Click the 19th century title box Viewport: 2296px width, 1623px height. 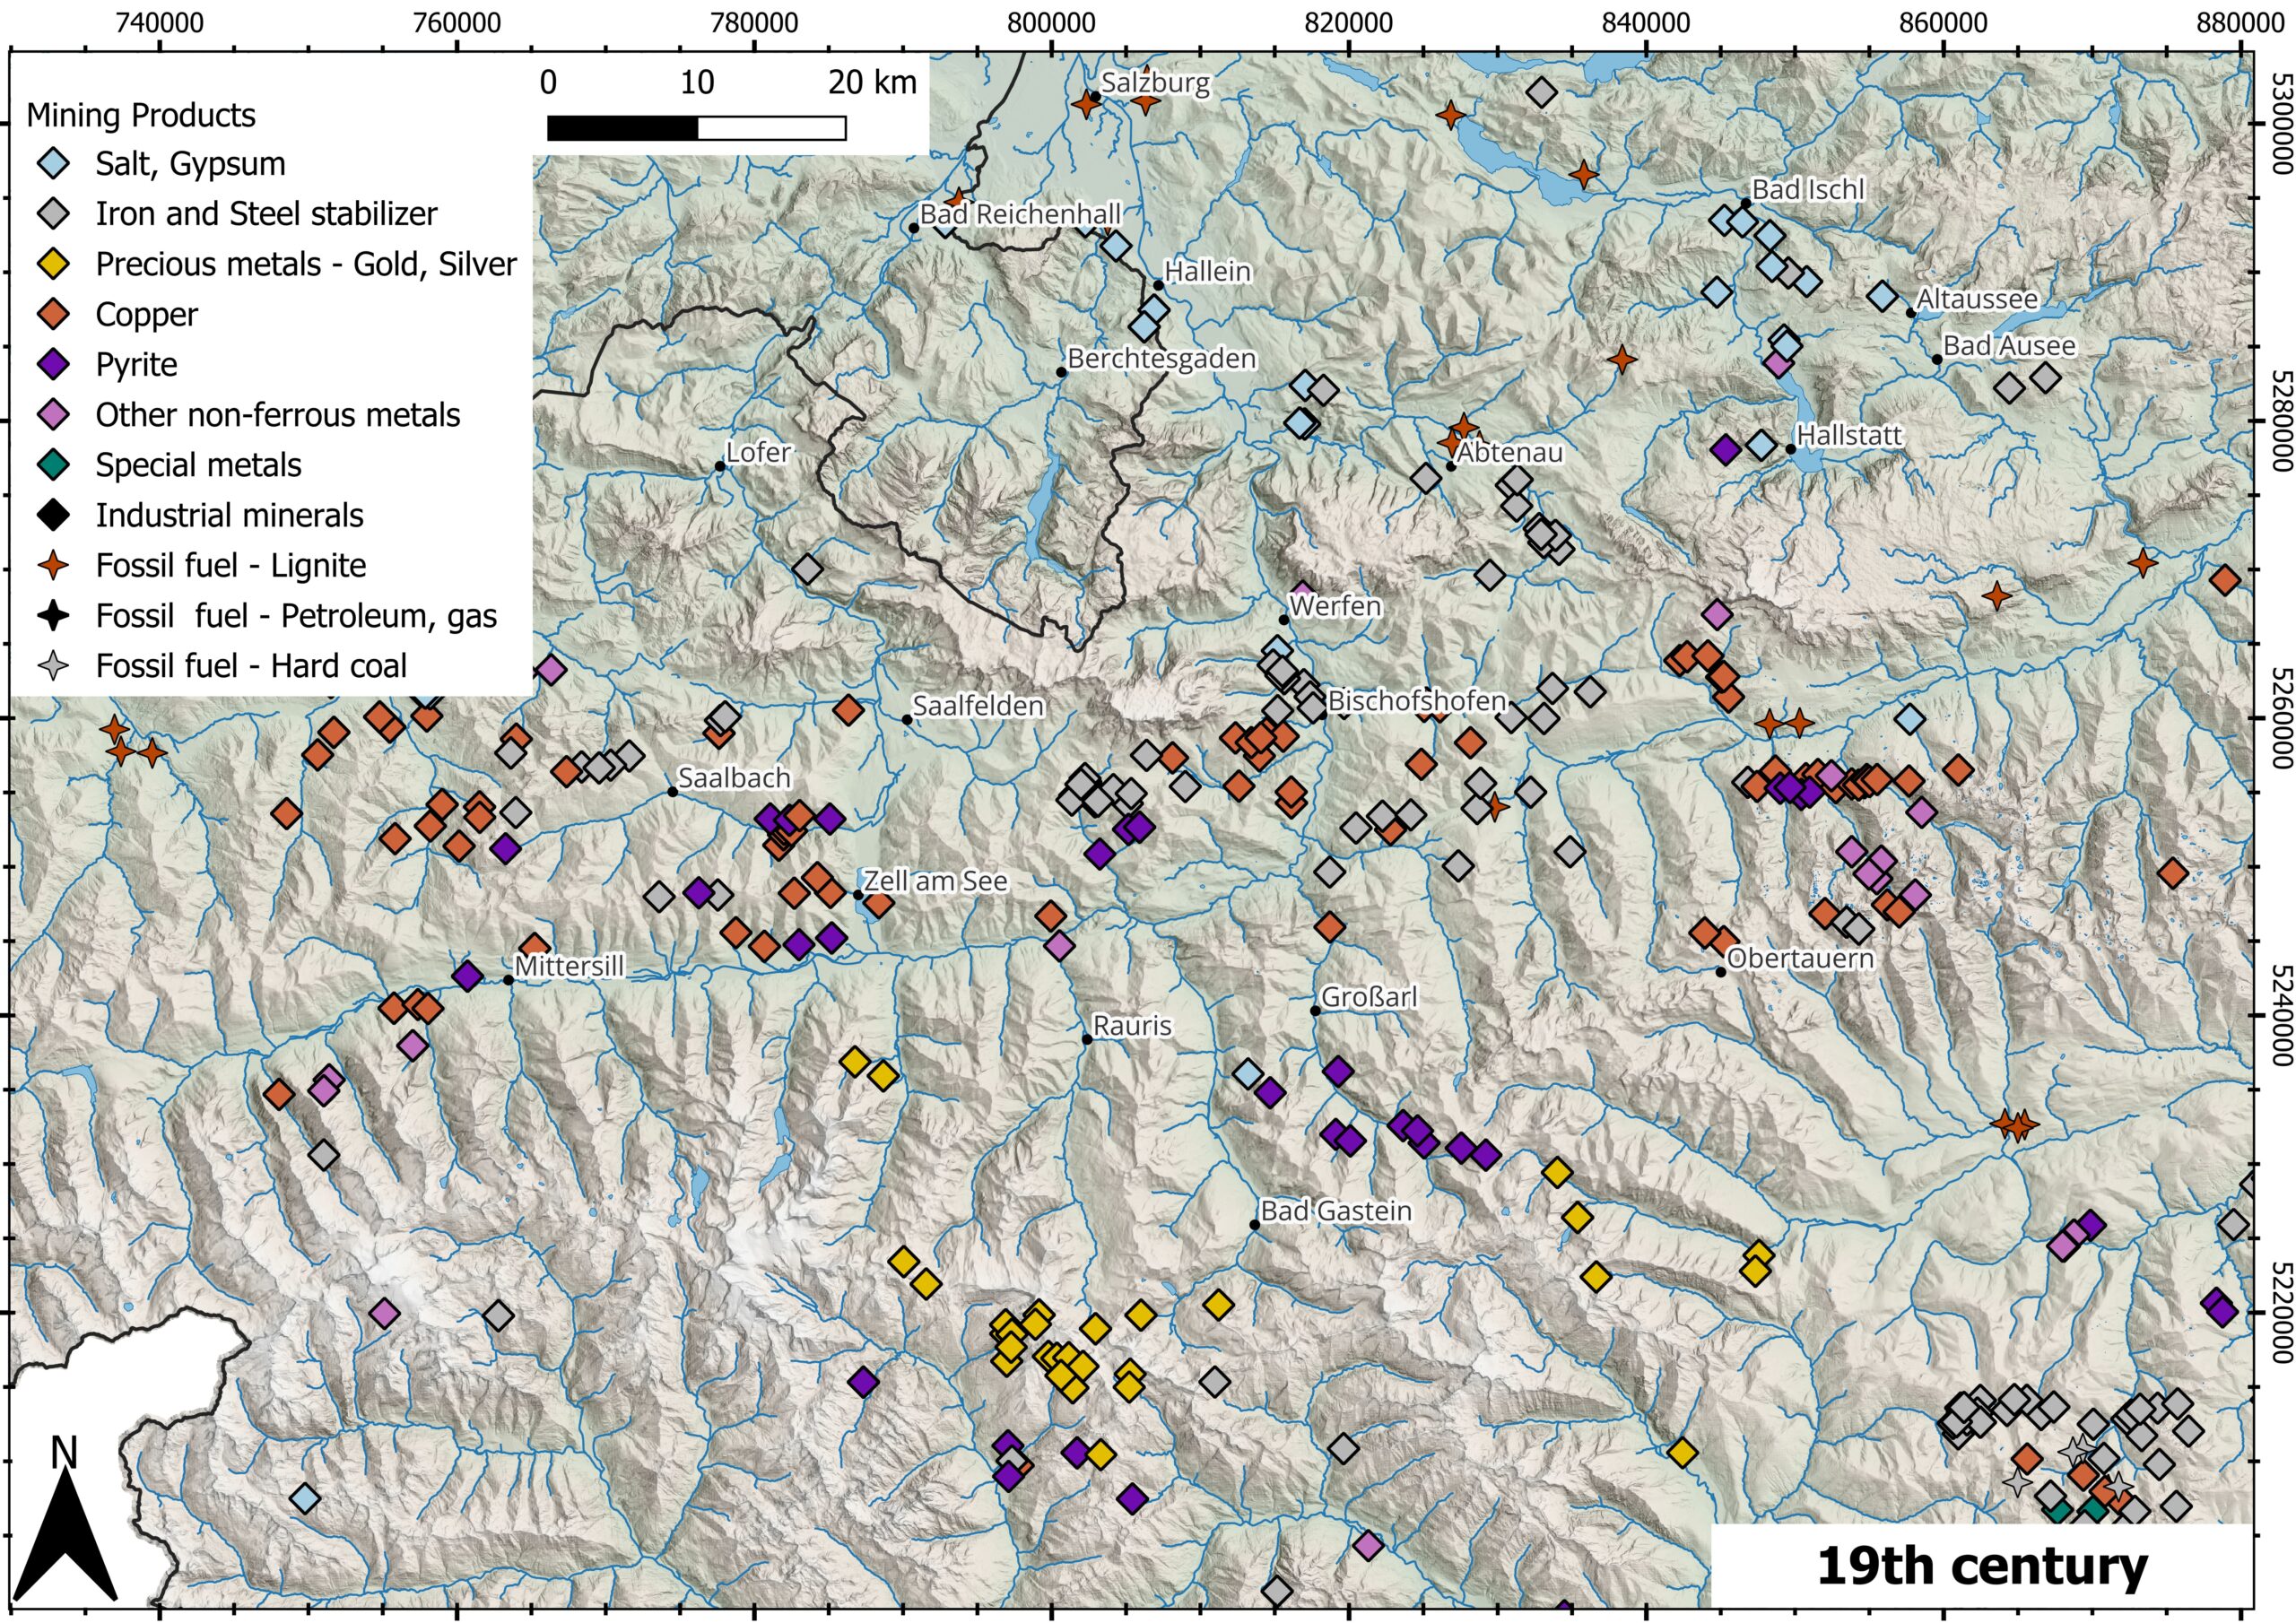click(x=1981, y=1566)
